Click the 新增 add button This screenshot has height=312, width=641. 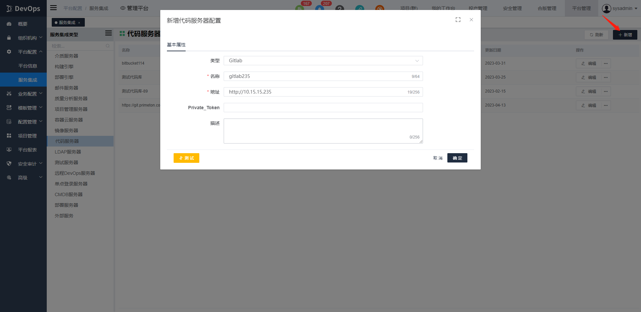click(625, 35)
